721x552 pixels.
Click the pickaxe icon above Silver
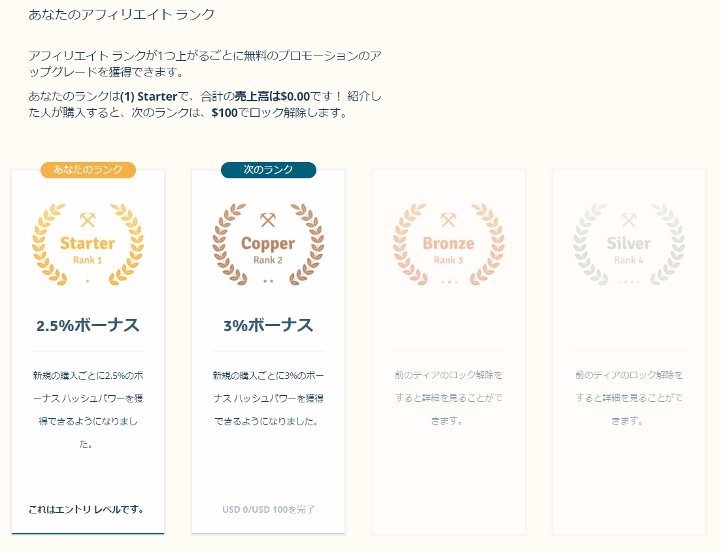point(629,219)
